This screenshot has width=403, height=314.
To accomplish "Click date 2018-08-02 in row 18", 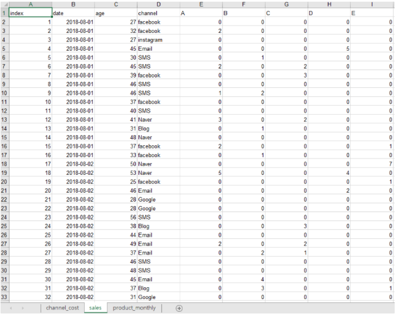I will point(73,164).
